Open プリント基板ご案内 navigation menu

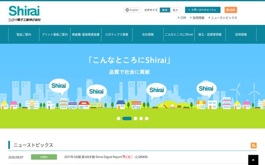coord(55,34)
